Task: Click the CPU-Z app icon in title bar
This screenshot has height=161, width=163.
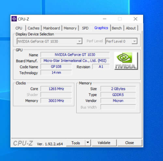Action: point(14,19)
